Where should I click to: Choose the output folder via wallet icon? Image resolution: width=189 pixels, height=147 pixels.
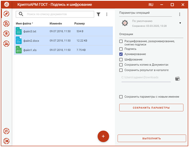click(177, 79)
